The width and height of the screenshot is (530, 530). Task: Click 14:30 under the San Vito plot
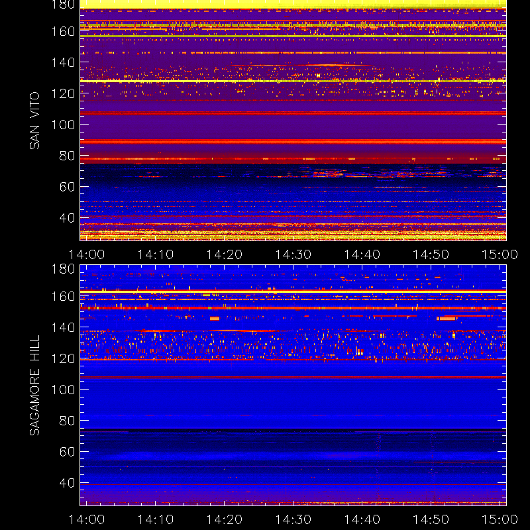tap(293, 254)
